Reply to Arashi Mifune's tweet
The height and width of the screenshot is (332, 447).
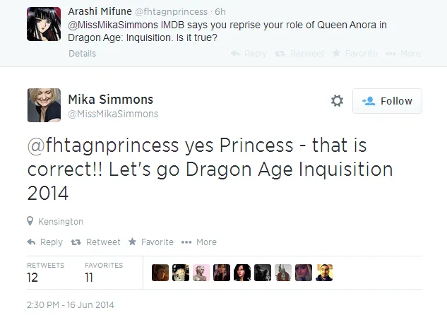tap(249, 54)
